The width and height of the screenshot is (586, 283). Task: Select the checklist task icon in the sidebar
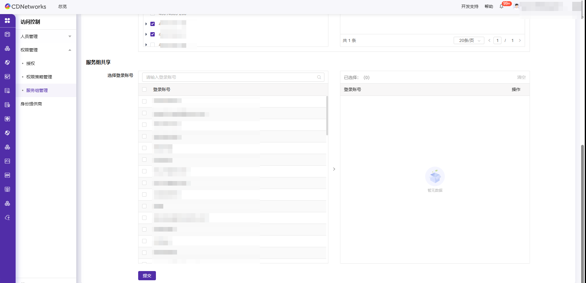click(7, 77)
